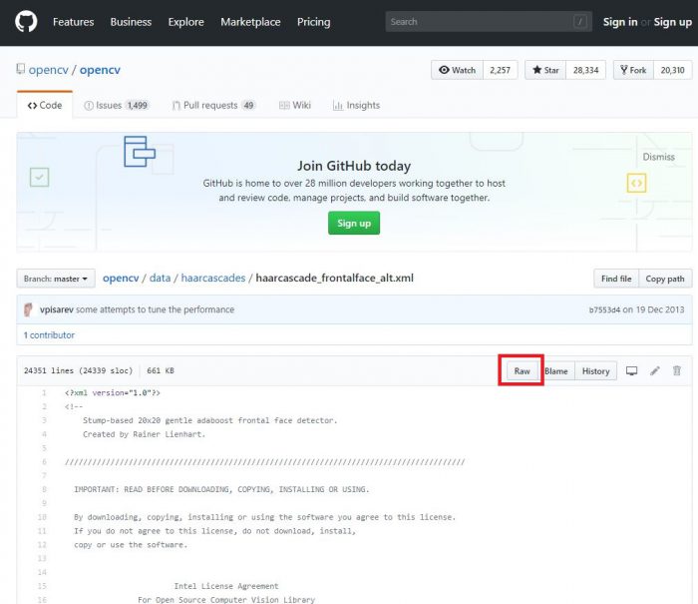Viewport: 698px width, 604px height.
Task: Click the '24351 lines (24339 sloc)' text
Action: tap(79, 370)
